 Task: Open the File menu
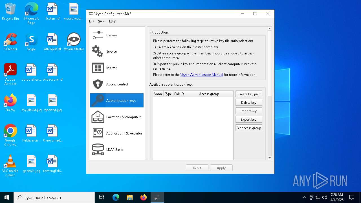pyautogui.click(x=92, y=21)
